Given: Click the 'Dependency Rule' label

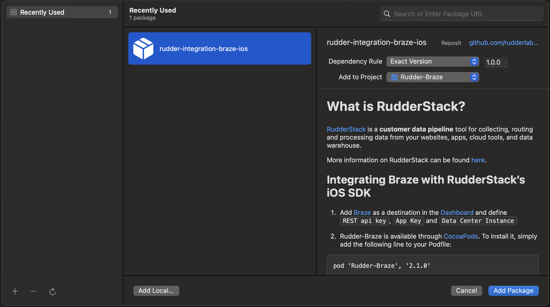Looking at the screenshot, I should 355,61.
